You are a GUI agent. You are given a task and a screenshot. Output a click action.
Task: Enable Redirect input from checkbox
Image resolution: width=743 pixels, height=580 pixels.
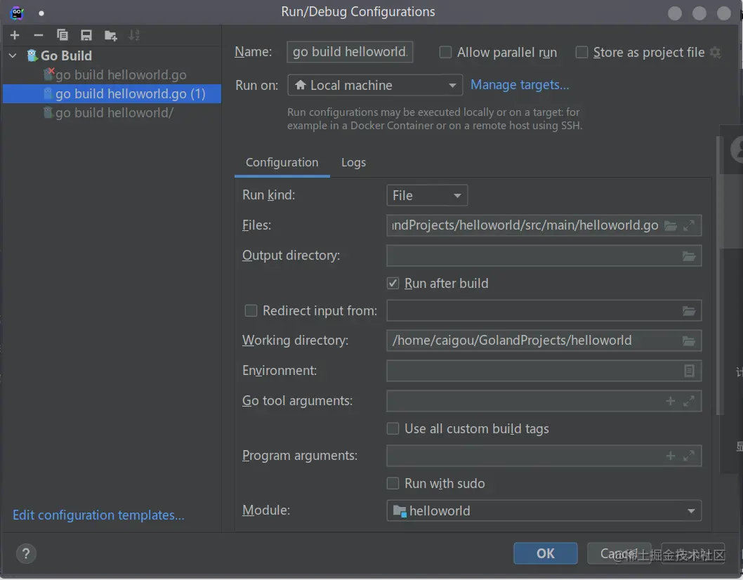(251, 310)
